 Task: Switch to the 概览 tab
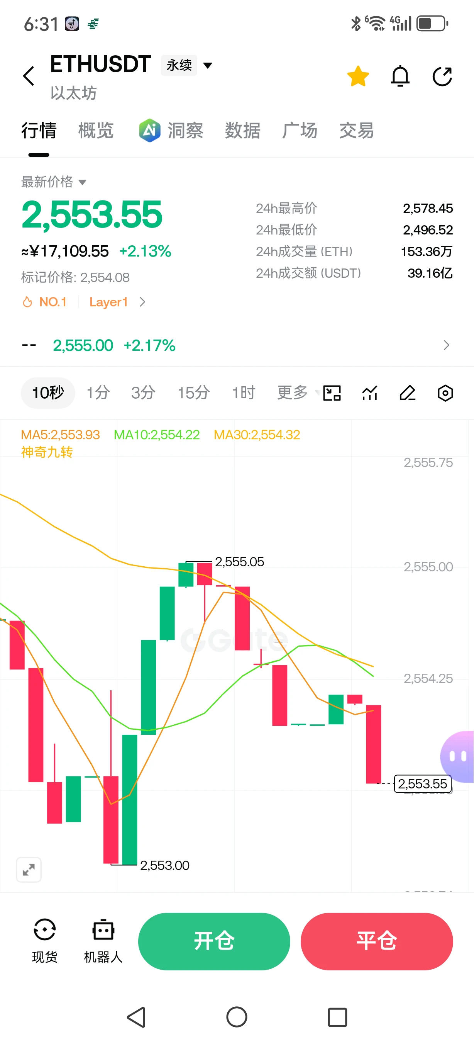click(96, 131)
